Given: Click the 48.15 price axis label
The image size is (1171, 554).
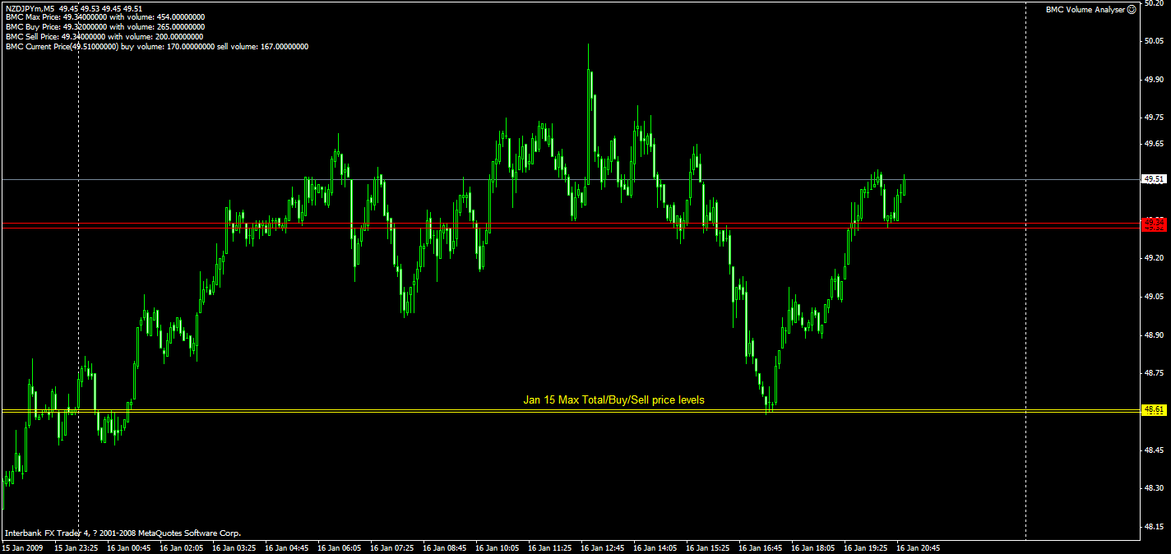Looking at the screenshot, I should click(1153, 527).
